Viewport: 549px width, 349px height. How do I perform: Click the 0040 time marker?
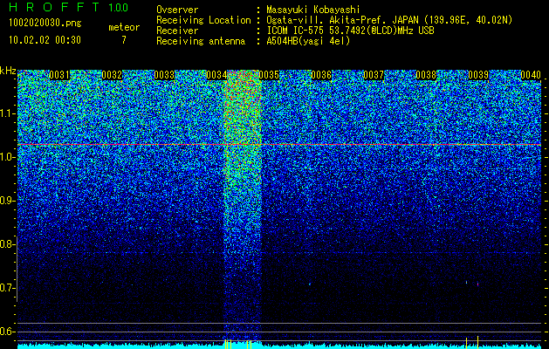[x=531, y=75]
